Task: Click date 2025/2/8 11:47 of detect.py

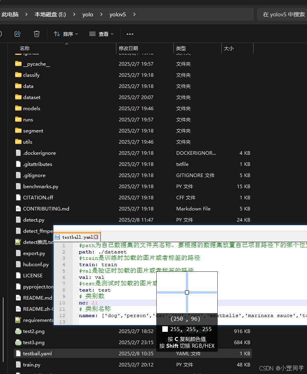Action: 136,220
